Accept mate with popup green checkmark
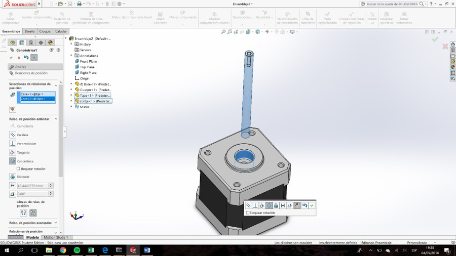Image resolution: width=456 pixels, height=256 pixels. point(312,205)
